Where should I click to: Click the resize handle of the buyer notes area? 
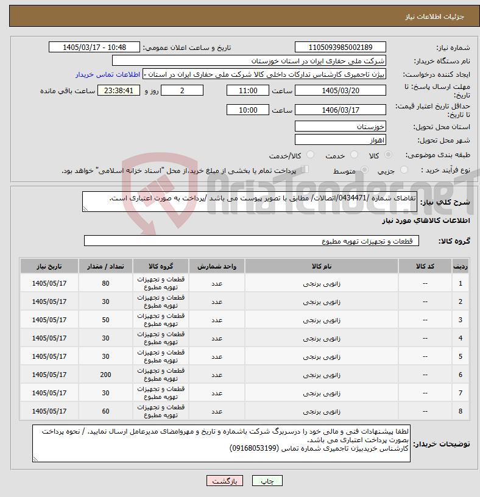(x=35, y=459)
